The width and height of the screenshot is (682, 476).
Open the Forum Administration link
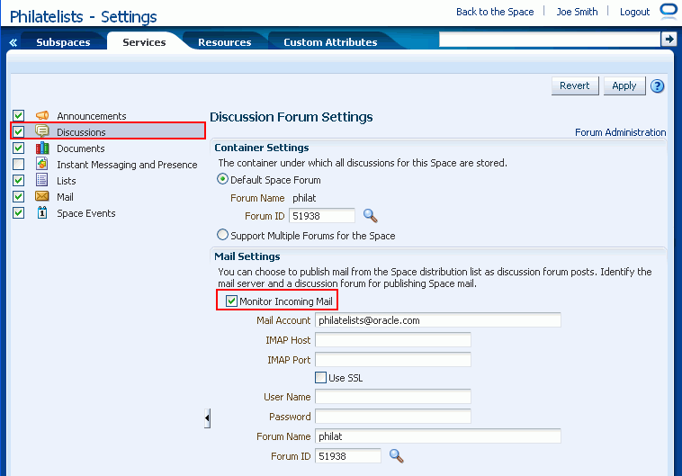620,132
